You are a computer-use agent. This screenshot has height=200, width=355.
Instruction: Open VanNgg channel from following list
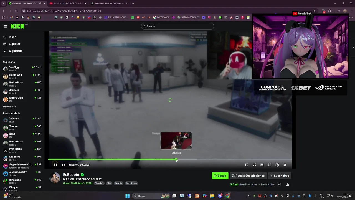coord(22,69)
